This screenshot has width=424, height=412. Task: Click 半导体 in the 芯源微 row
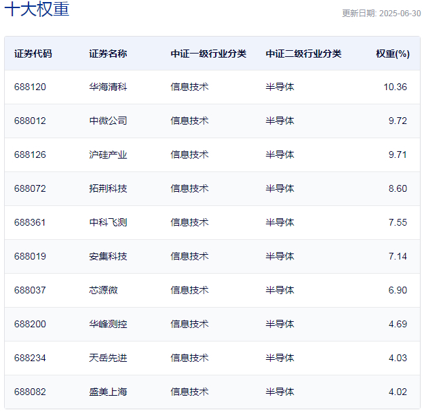pos(280,290)
